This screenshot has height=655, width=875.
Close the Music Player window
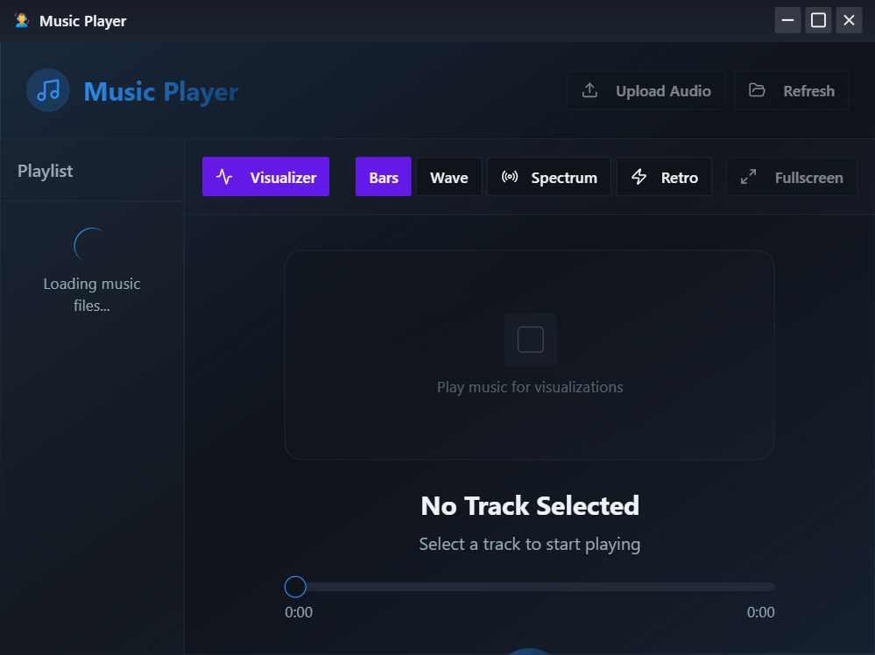point(849,21)
